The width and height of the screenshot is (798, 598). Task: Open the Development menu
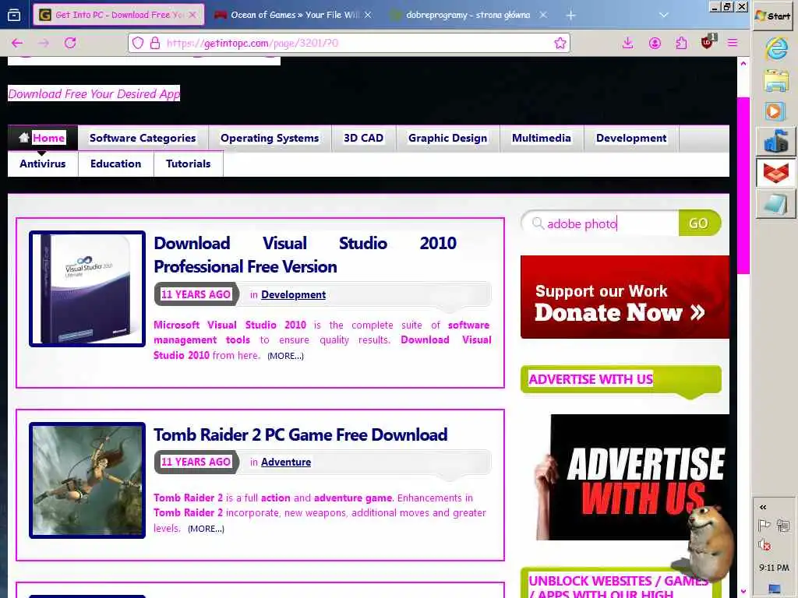pos(631,138)
